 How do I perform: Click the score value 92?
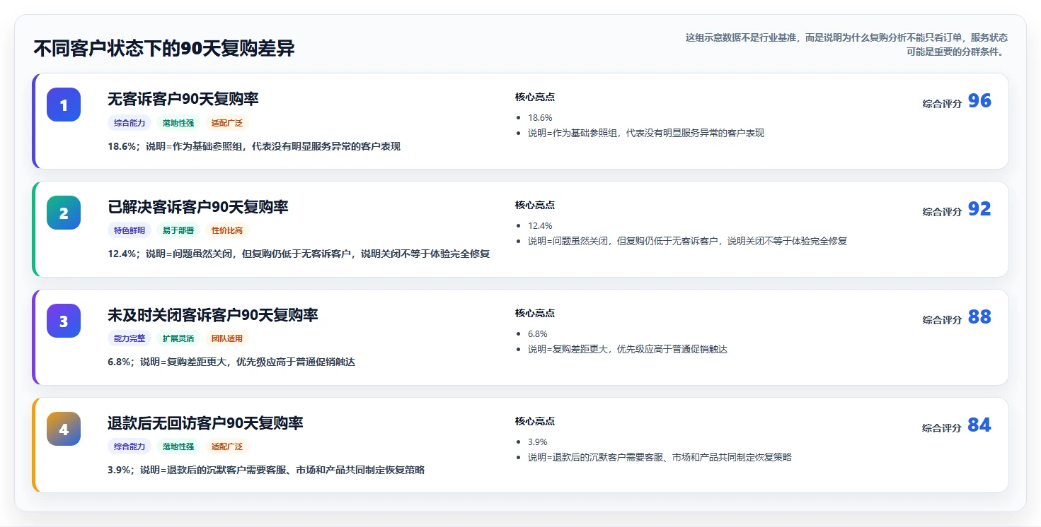(979, 209)
